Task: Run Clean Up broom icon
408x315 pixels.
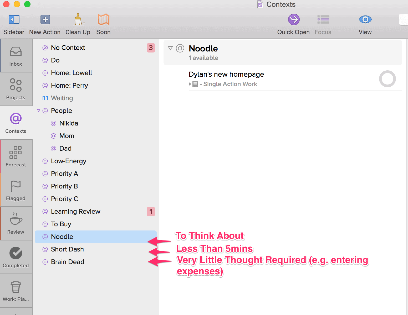Action: 78,19
